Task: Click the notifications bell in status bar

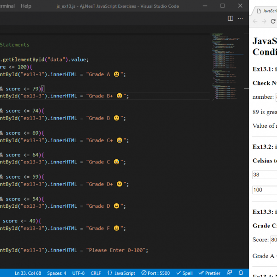Action: tap(241, 273)
